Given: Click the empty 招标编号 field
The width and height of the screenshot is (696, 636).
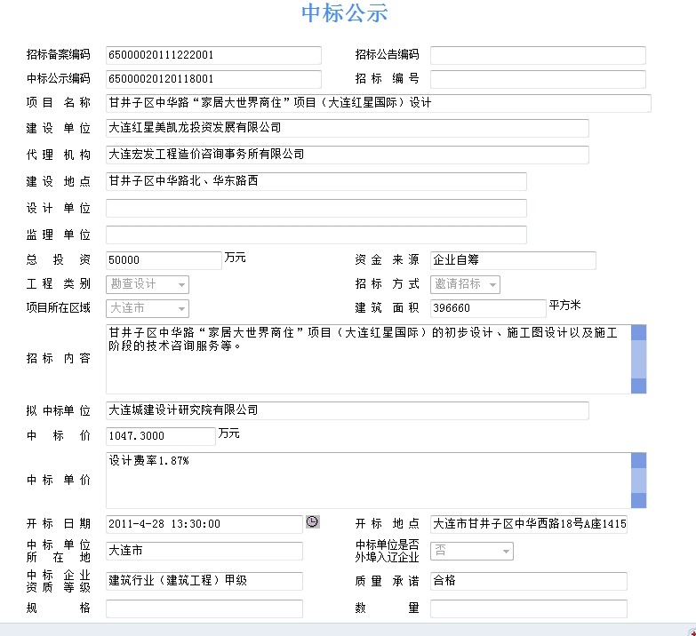Looking at the screenshot, I should tap(538, 79).
